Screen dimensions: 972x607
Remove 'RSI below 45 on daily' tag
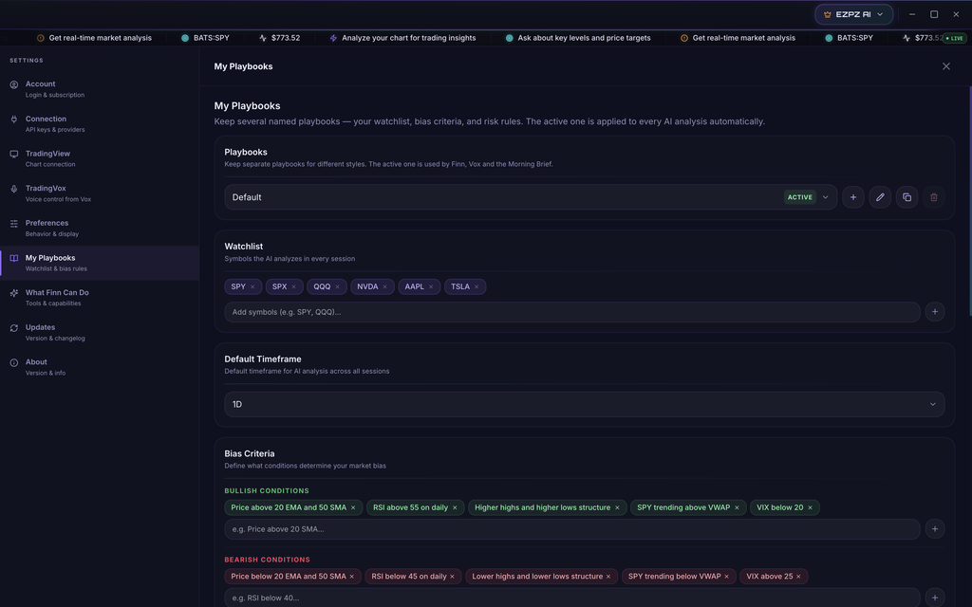tap(452, 577)
